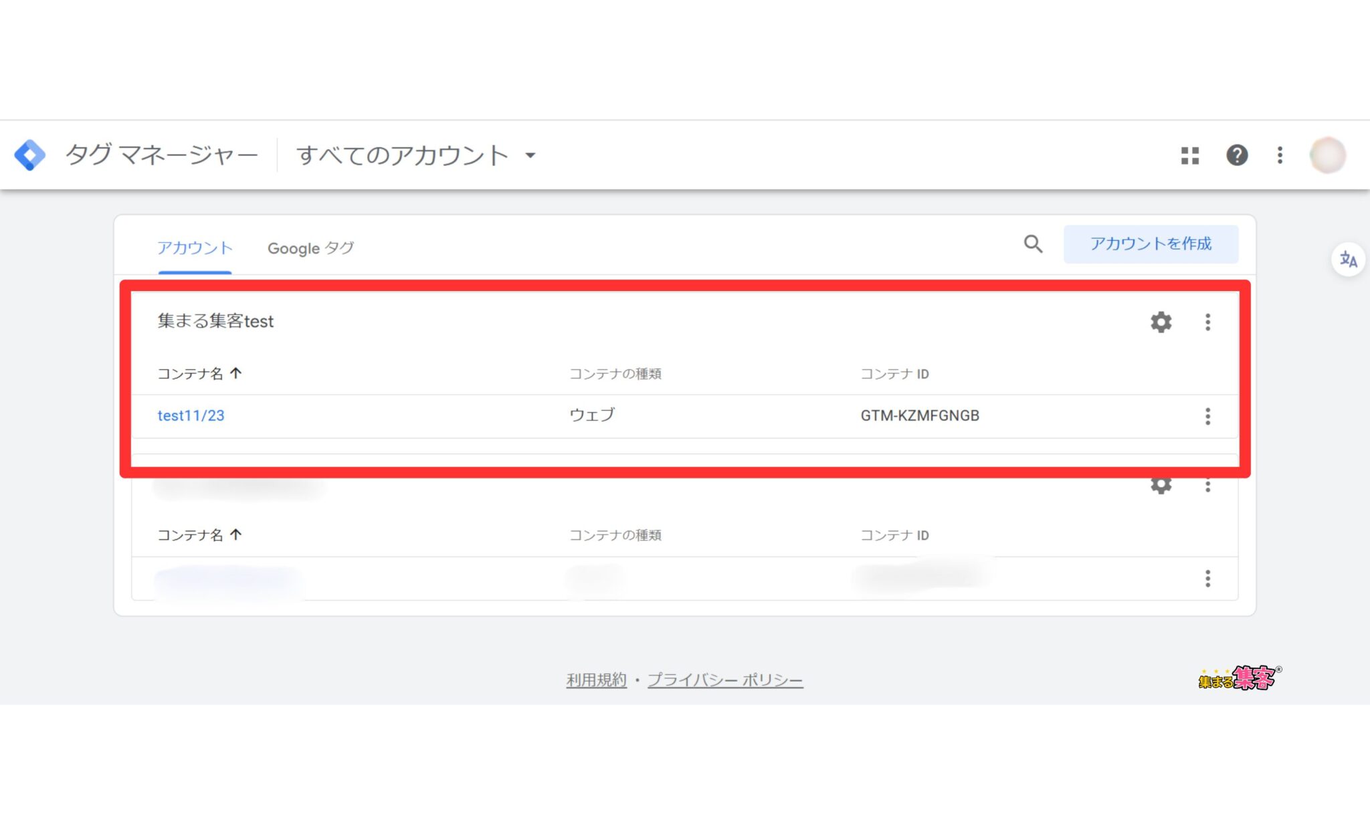Sort by コンテナ名 in 集まる集客test account
Viewport: 1370px width, 822px height.
(x=199, y=374)
